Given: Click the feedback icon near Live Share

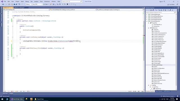Looking at the screenshot, I should click(177, 4).
